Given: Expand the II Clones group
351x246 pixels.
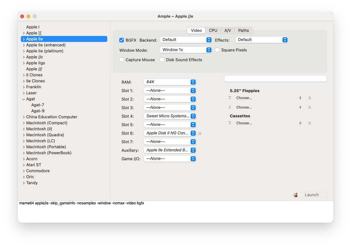Looking at the screenshot, I should (24, 75).
